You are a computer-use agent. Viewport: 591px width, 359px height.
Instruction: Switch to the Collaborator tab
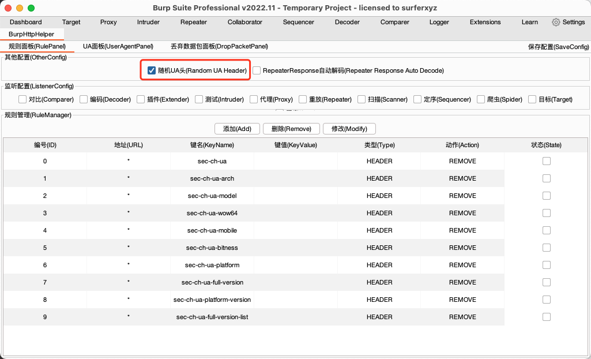[x=245, y=23]
